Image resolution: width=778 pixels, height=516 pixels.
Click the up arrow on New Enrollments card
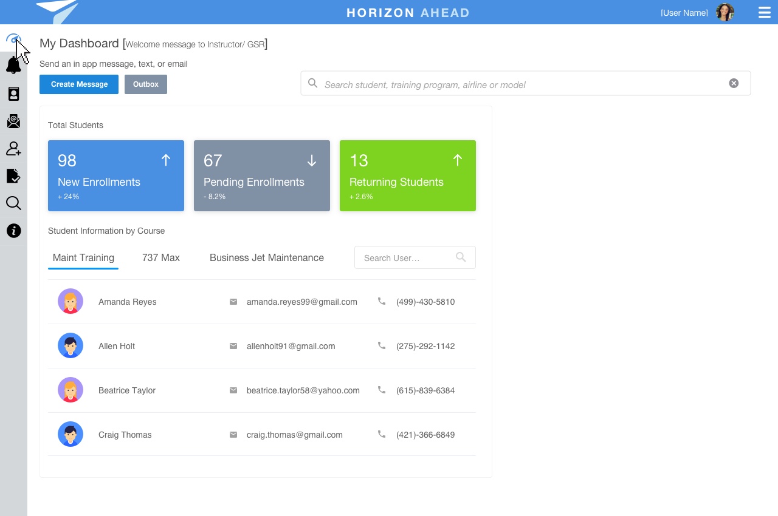(x=166, y=160)
